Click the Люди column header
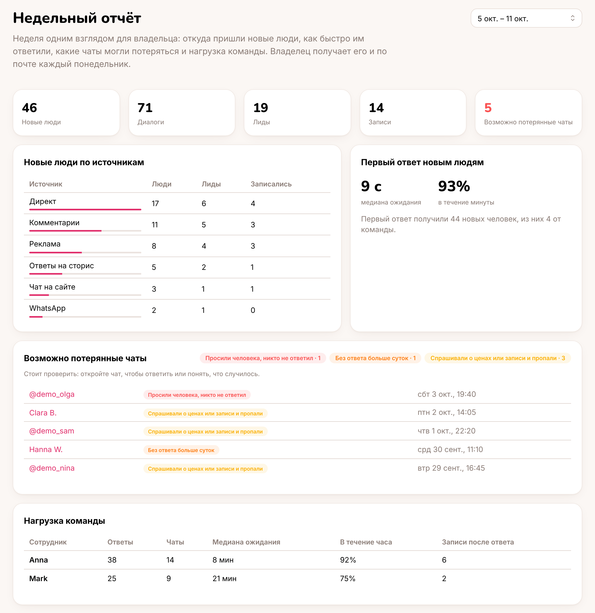This screenshot has width=595, height=613. 161,184
